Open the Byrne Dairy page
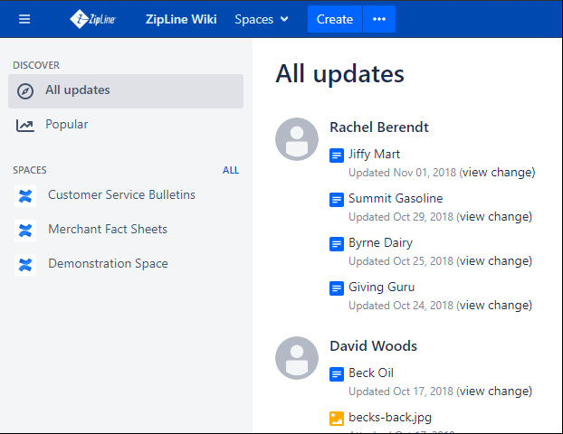 tap(380, 243)
